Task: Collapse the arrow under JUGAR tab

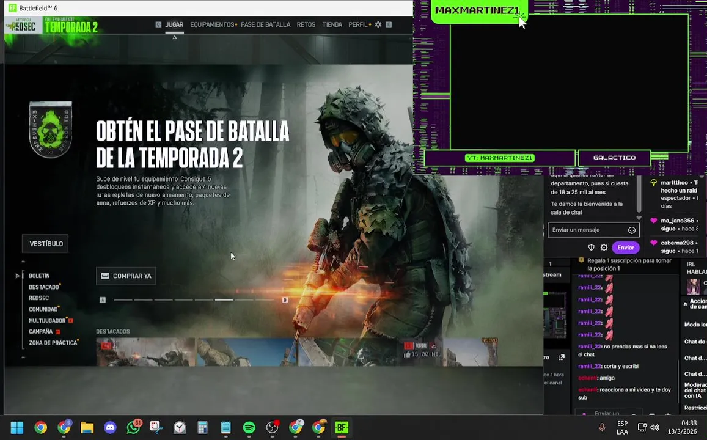Action: 175,37
